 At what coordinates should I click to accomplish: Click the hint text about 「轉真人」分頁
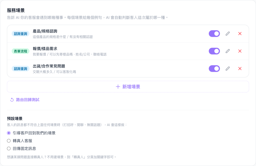click(x=62, y=157)
